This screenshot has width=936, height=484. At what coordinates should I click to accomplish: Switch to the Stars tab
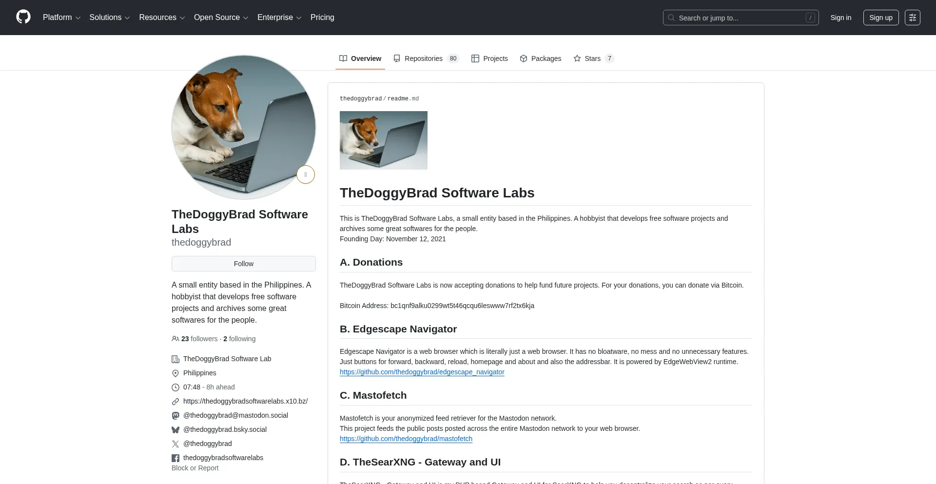click(x=591, y=58)
